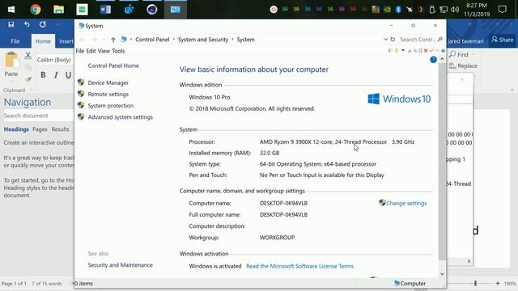Screen dimensions: 518x291
Task: Open the address bar history dropdown
Action: (385, 40)
